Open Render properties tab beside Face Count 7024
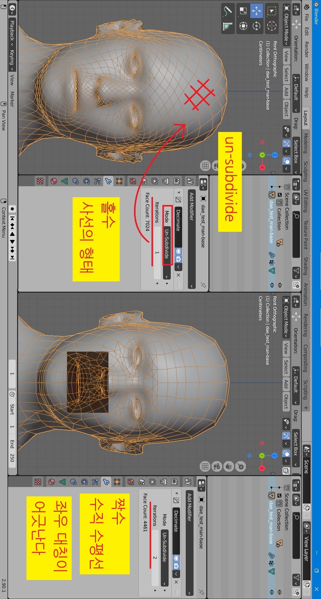321x599 pixels. 176,181
